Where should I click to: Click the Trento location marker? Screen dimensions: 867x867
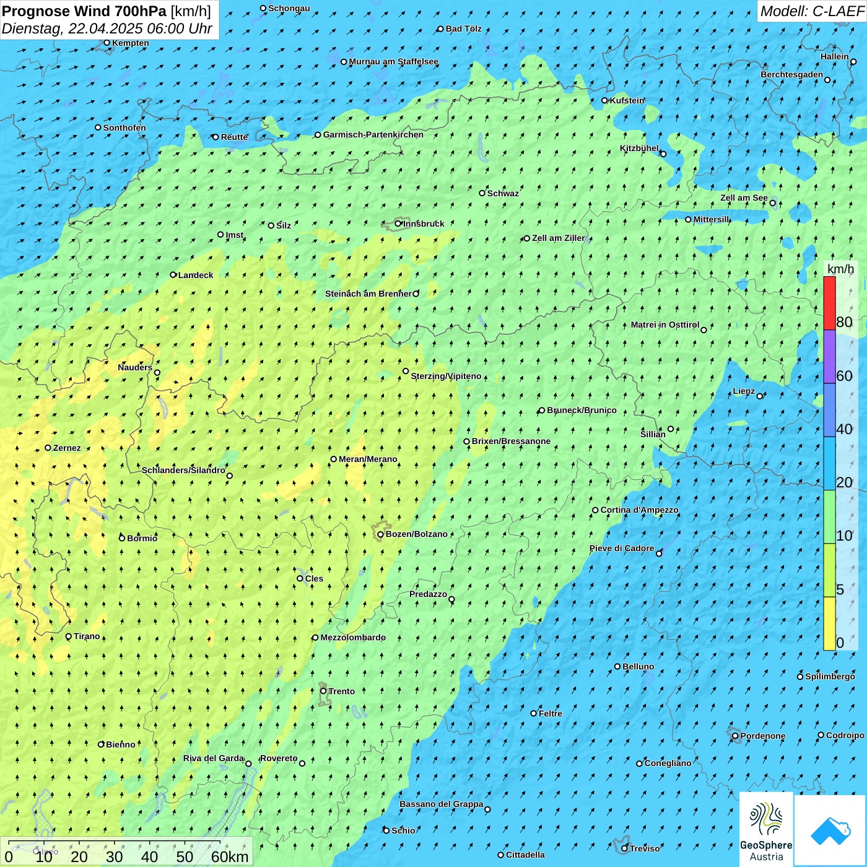(x=323, y=691)
